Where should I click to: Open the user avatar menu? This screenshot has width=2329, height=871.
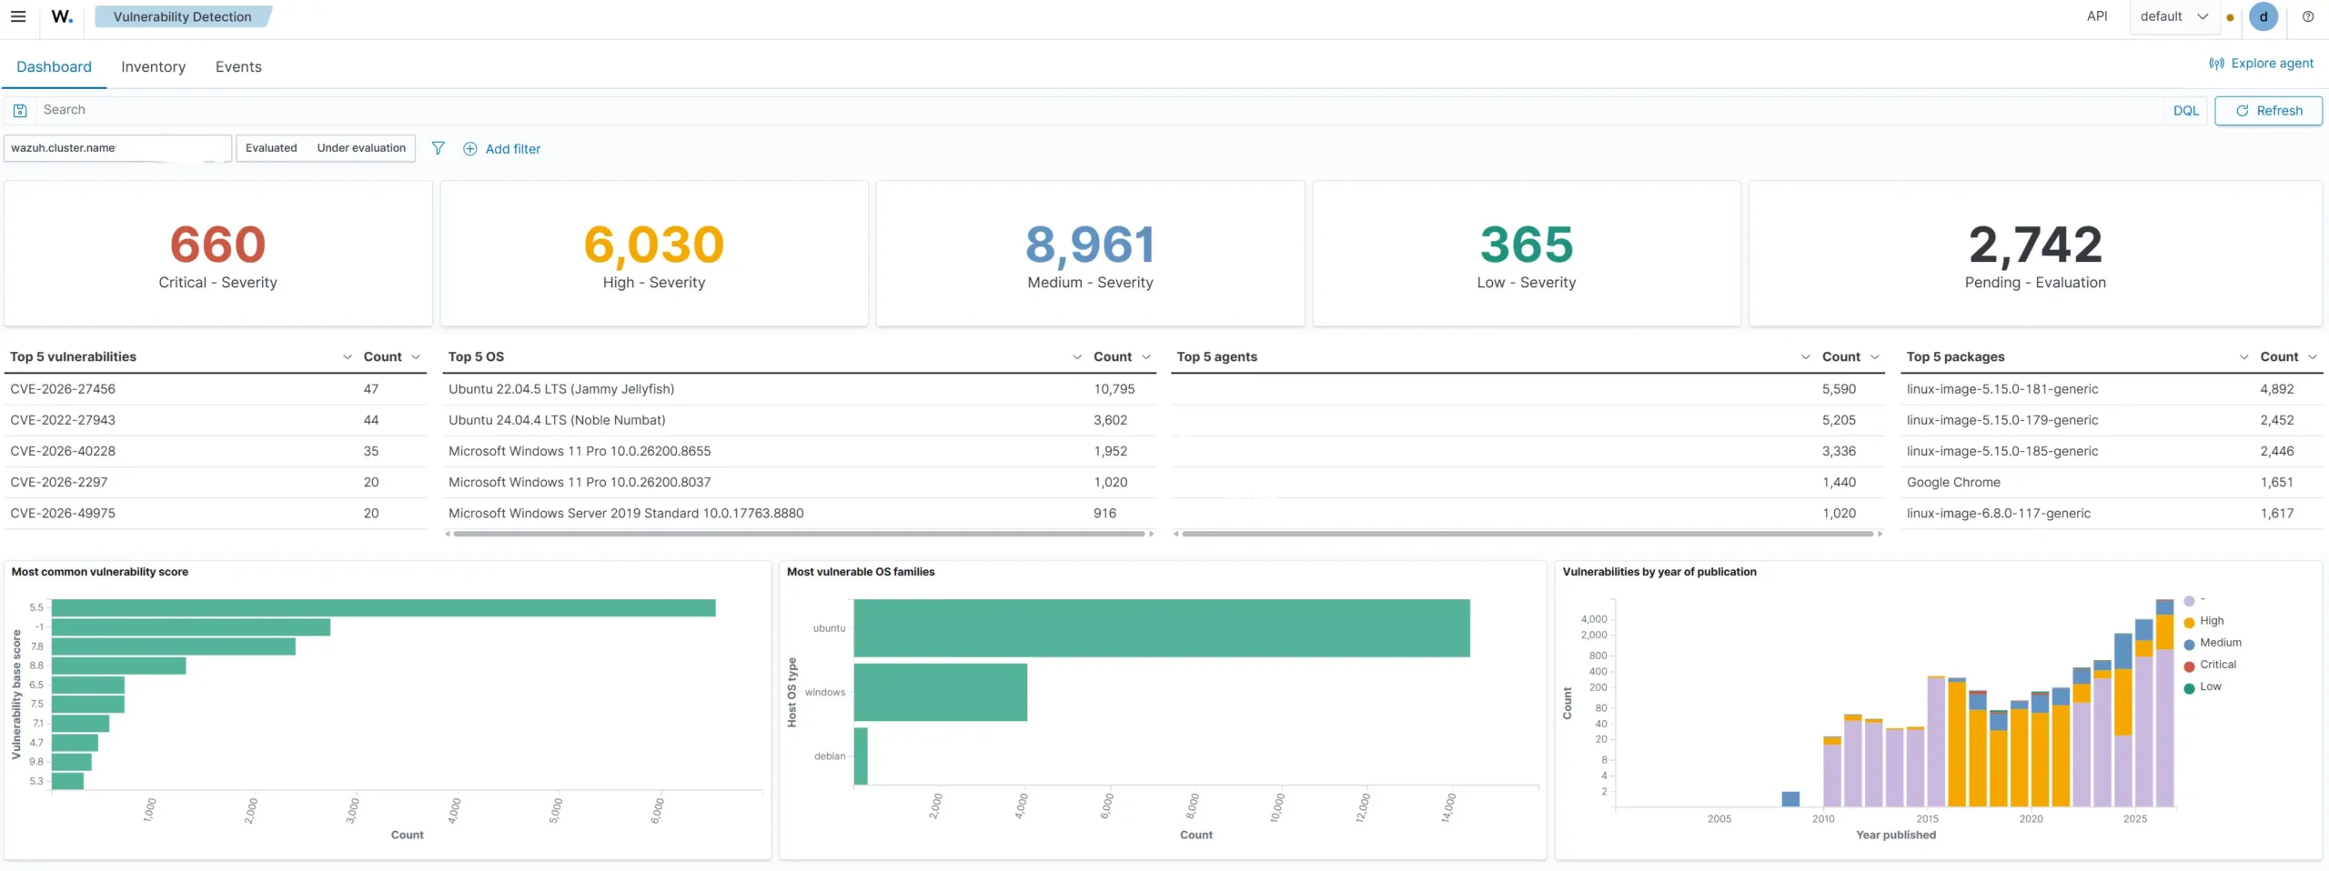click(x=2263, y=16)
